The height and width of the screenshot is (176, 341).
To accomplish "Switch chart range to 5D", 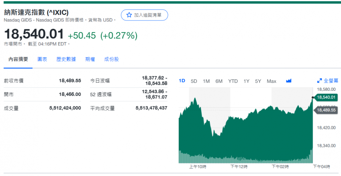I will point(194,81).
